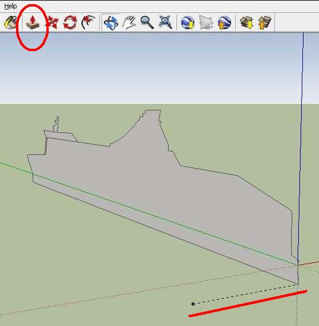The image size is (319, 326).
Task: Click the blue vertical axis line
Action: coord(301,145)
